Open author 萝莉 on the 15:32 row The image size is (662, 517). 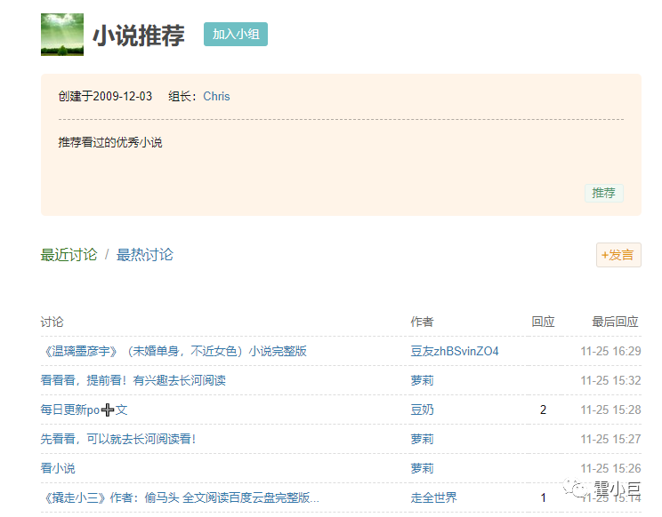pos(422,380)
